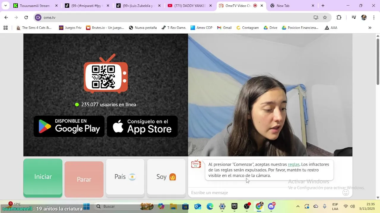The height and width of the screenshot is (213, 380).
Task: Click the OmeTV QR code television logo
Action: point(106,74)
